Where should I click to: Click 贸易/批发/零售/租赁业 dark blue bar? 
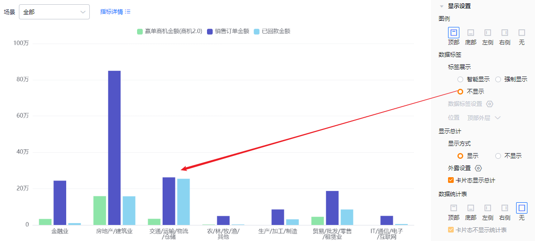click(332, 208)
